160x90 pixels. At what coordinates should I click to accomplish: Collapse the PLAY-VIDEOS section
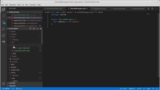click(x=13, y=29)
